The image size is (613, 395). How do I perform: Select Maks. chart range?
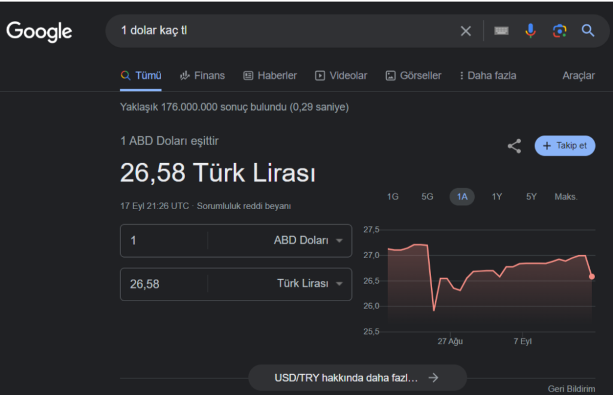click(566, 197)
